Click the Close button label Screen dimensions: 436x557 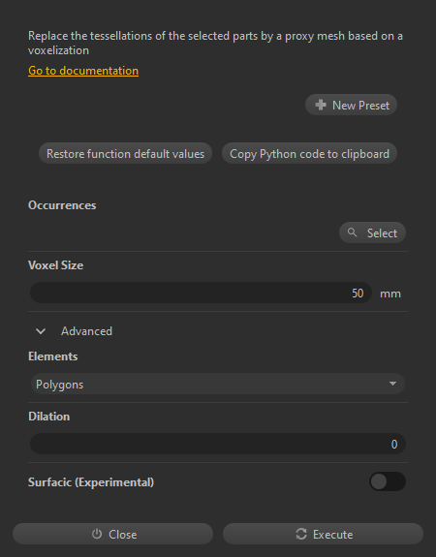coord(123,534)
